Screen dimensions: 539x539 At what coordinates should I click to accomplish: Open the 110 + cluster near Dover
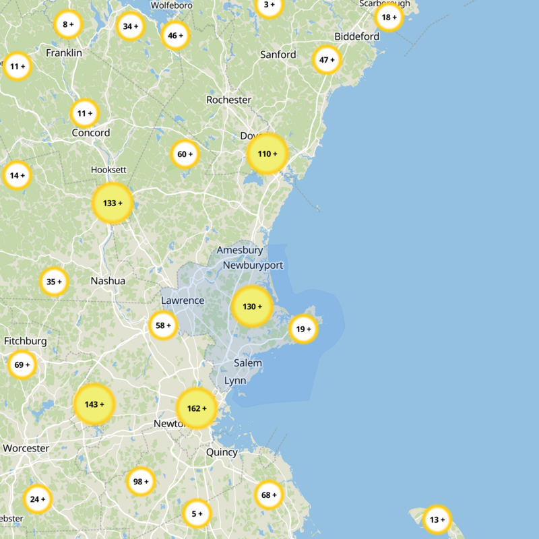(267, 154)
